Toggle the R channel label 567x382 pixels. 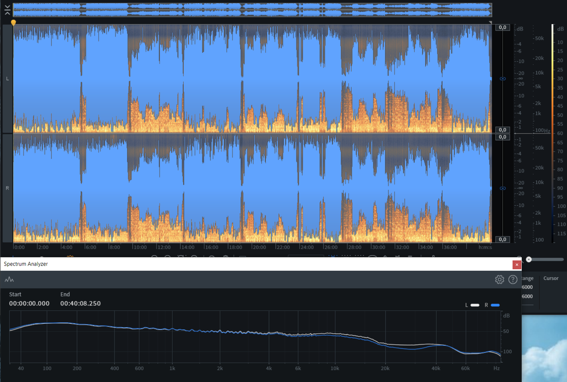(7, 188)
